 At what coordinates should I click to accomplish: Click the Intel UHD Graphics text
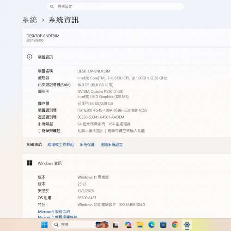coord(103,97)
